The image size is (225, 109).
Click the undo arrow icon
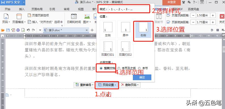[x=28, y=30]
